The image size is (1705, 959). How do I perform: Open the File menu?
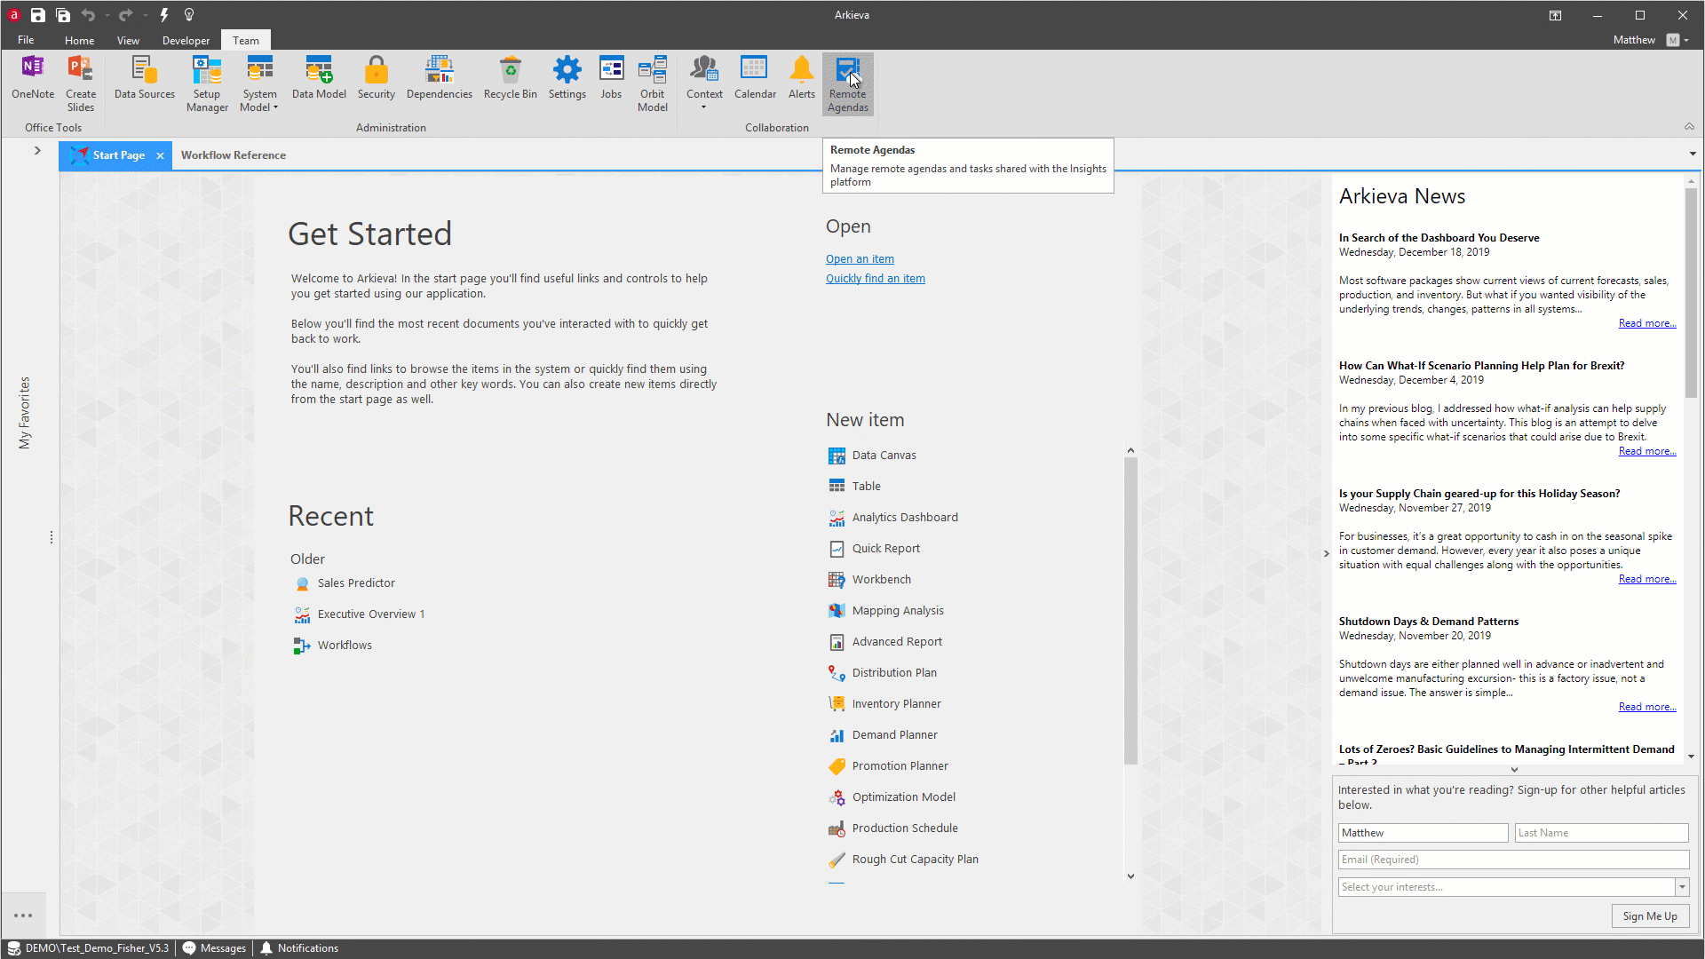(x=26, y=40)
